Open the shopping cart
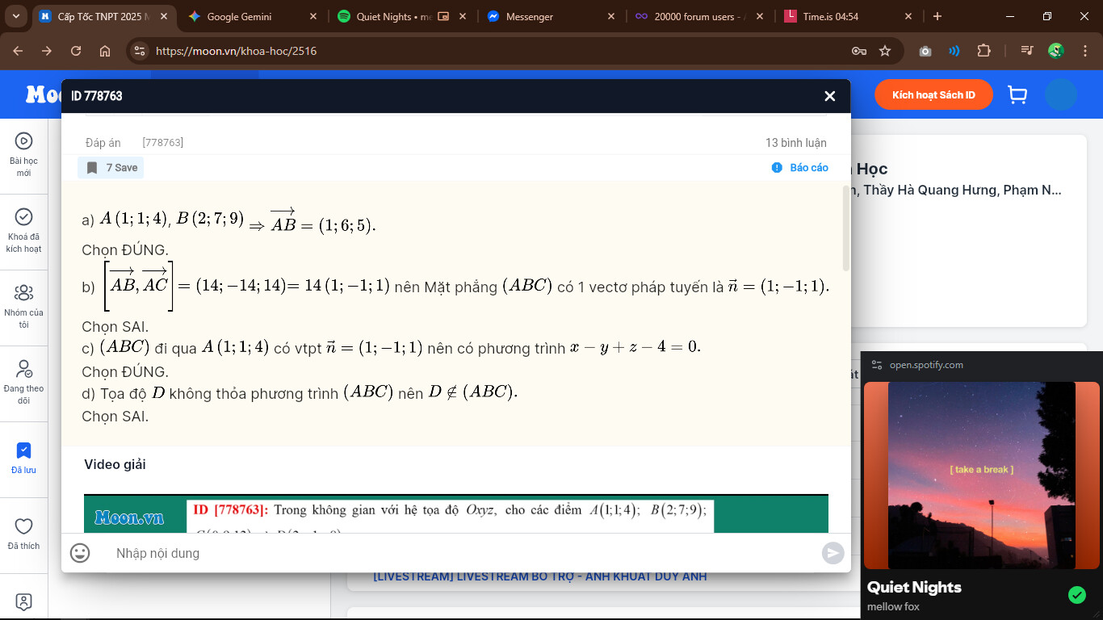The height and width of the screenshot is (620, 1103). tap(1017, 95)
